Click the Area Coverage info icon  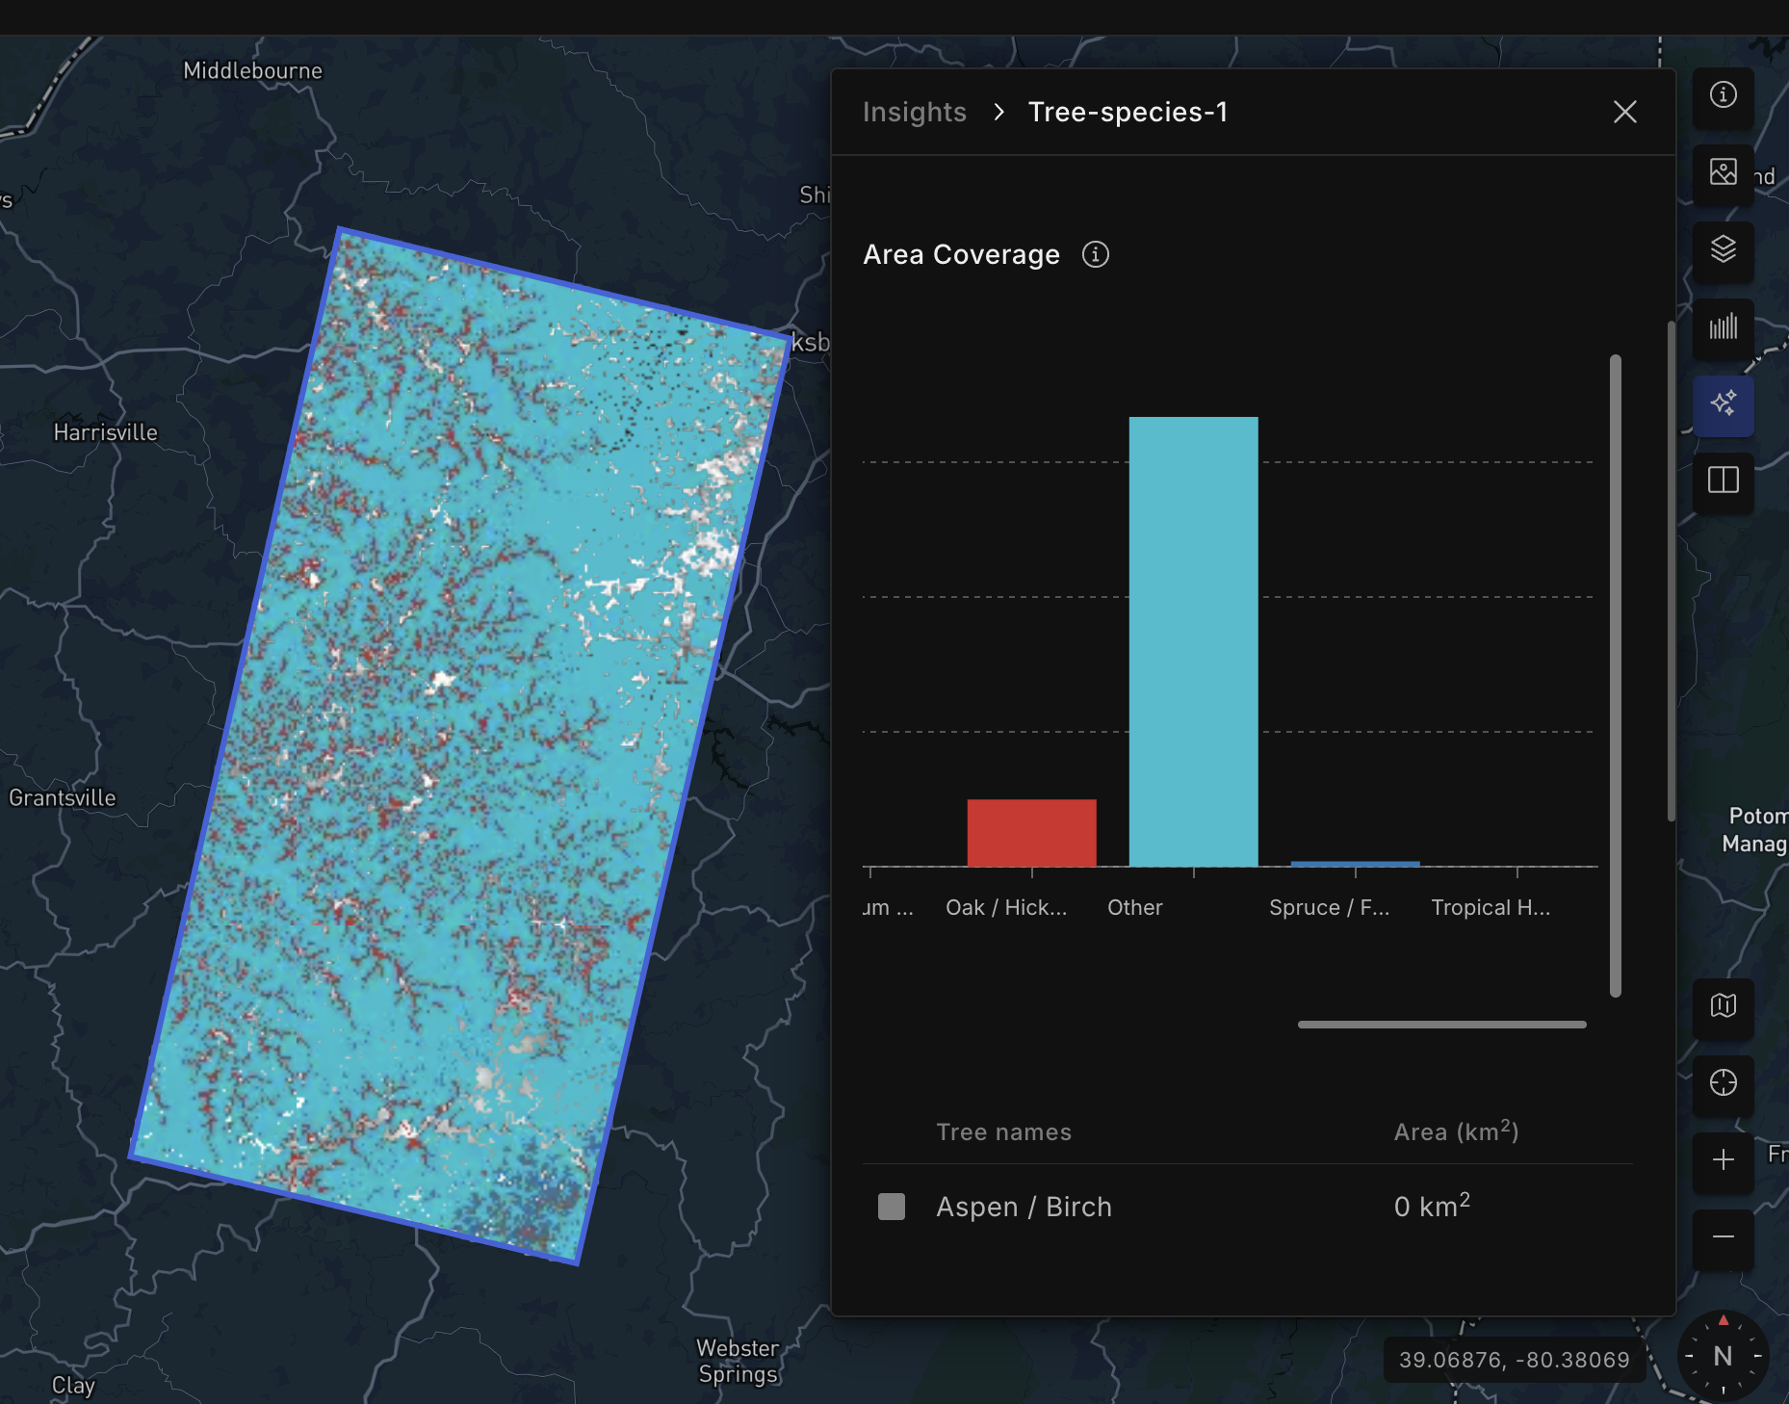tap(1095, 254)
